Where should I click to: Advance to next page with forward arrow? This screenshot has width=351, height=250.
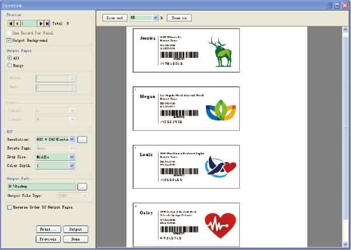click(40, 22)
